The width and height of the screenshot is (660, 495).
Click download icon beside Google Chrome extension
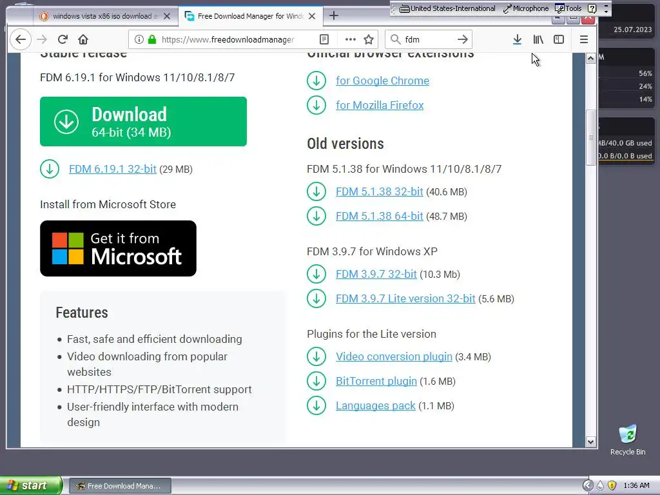click(x=316, y=81)
